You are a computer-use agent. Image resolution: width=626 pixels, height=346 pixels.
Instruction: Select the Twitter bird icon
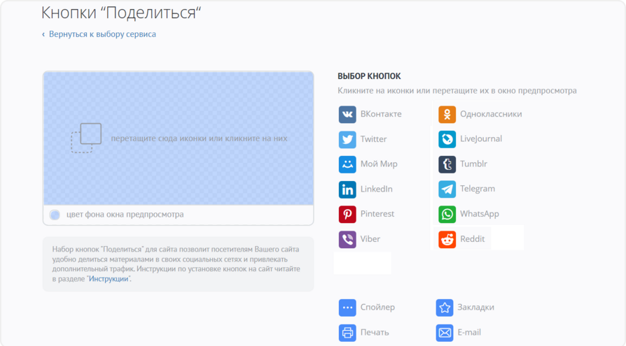click(347, 140)
